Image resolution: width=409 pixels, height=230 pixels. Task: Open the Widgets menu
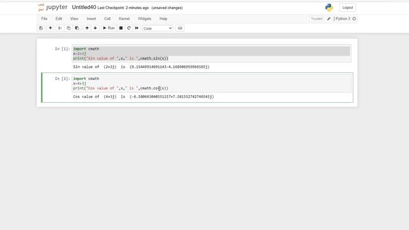click(x=144, y=19)
